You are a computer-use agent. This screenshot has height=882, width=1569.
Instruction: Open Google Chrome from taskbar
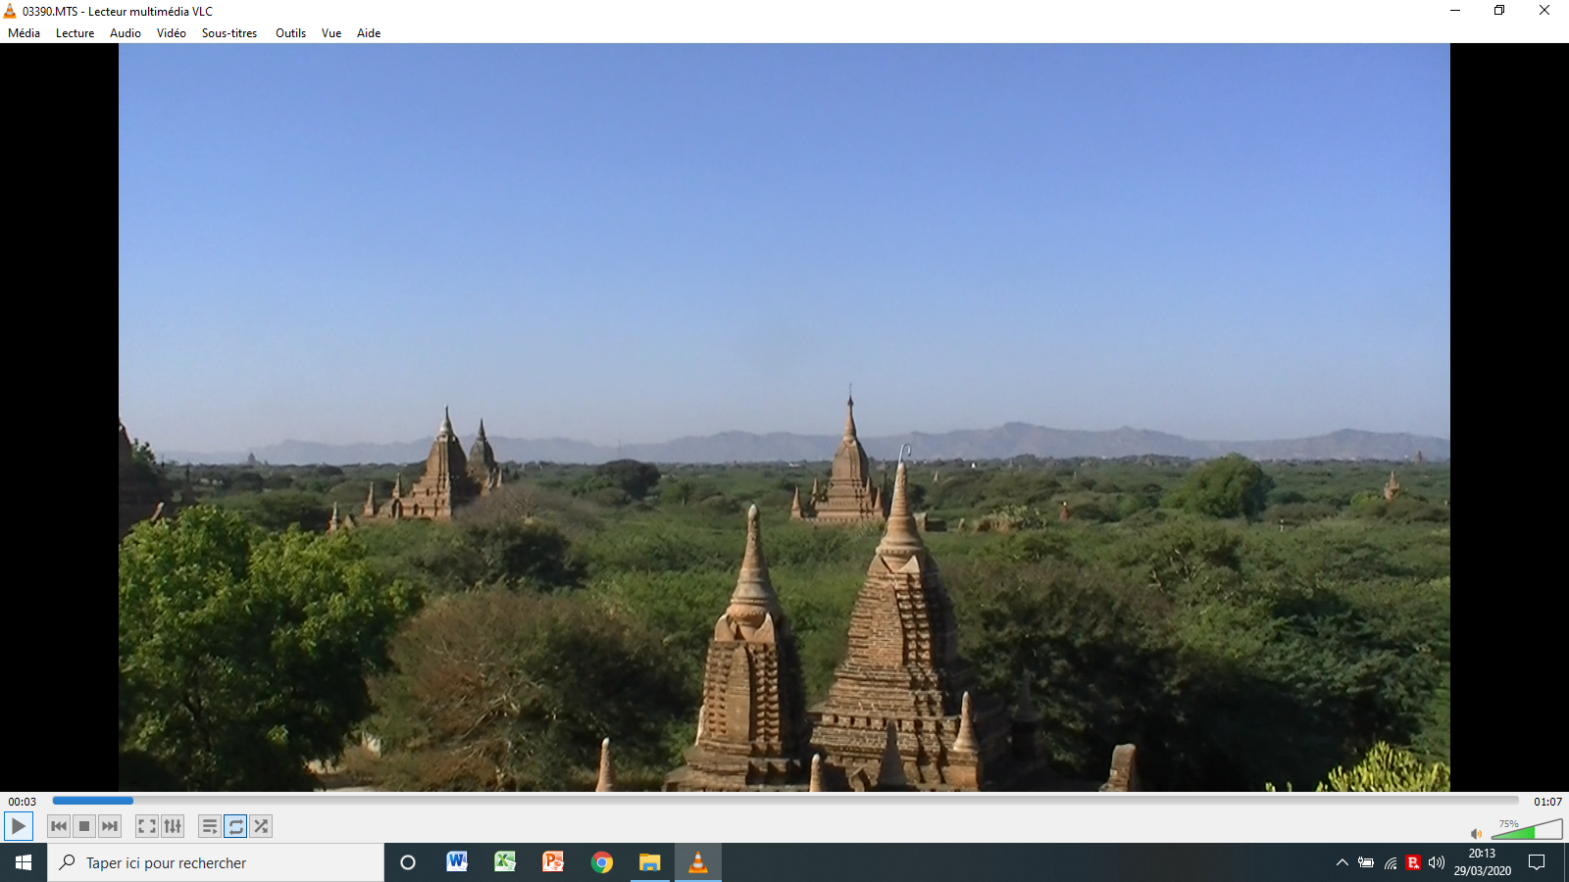[602, 862]
